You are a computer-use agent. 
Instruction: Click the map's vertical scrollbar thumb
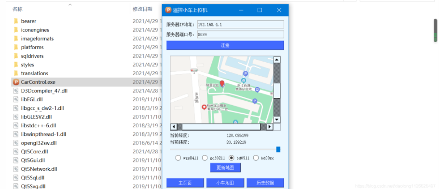[277, 91]
